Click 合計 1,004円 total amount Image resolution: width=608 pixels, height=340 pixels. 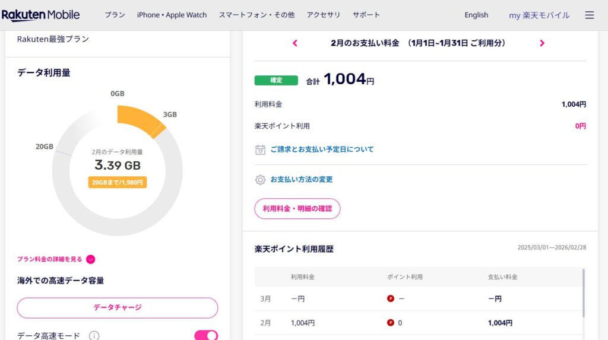[x=340, y=80]
